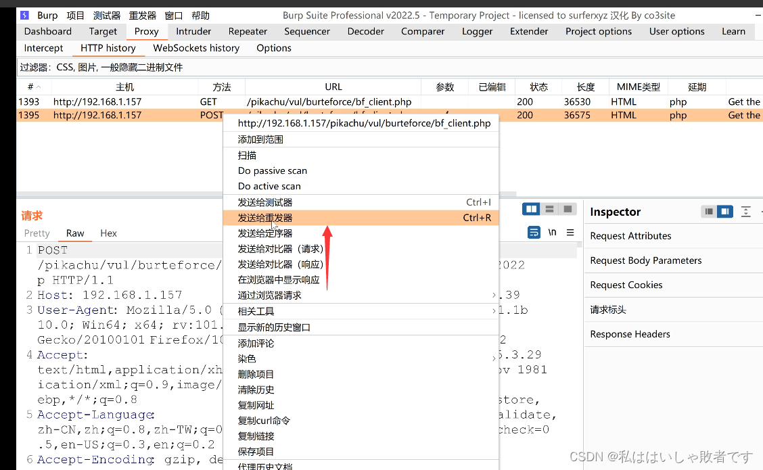The height and width of the screenshot is (470, 763).
Task: Choose Do passive scan menu entry
Action: click(361, 171)
